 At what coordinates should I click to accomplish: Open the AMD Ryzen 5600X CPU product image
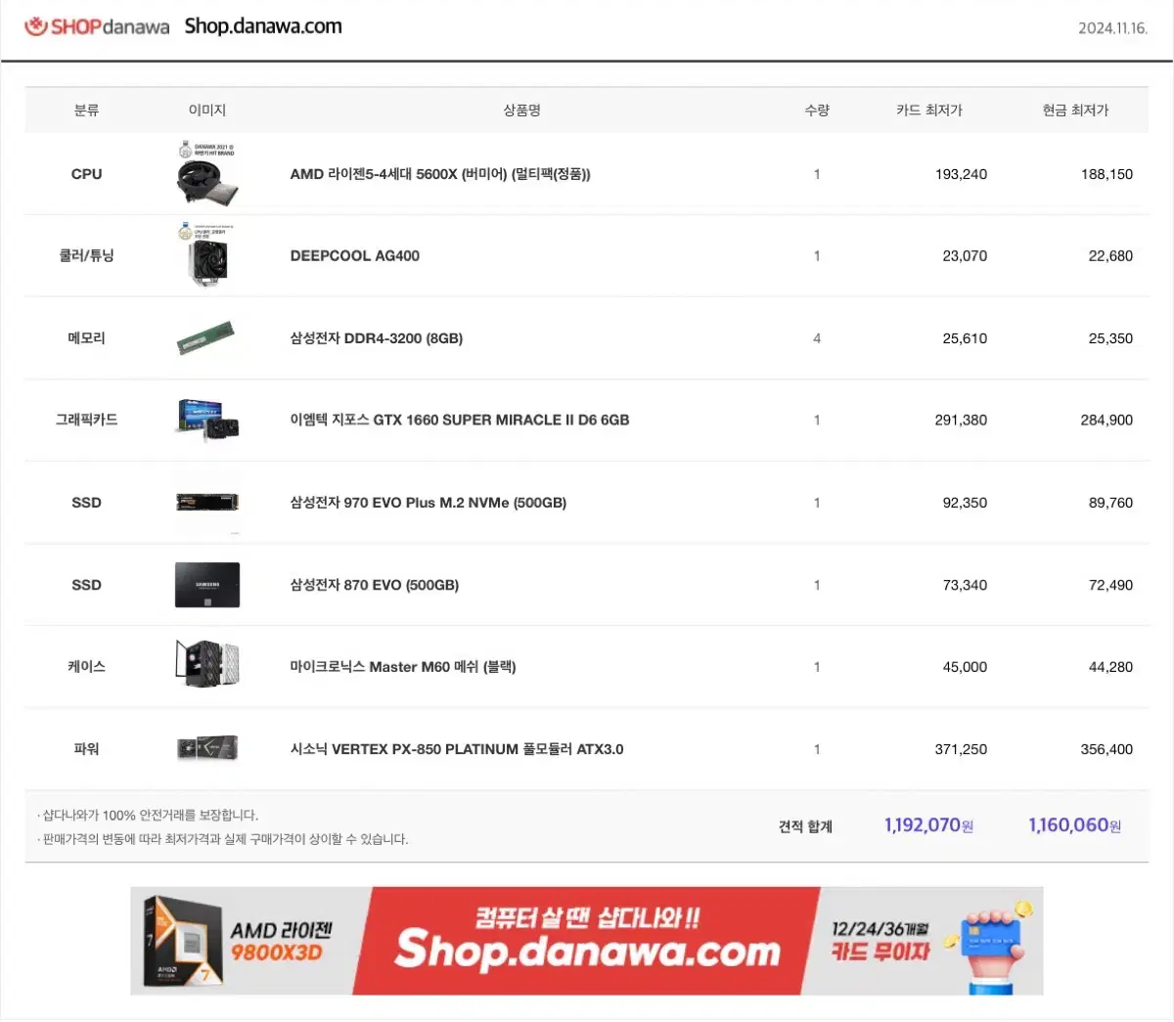pos(207,174)
